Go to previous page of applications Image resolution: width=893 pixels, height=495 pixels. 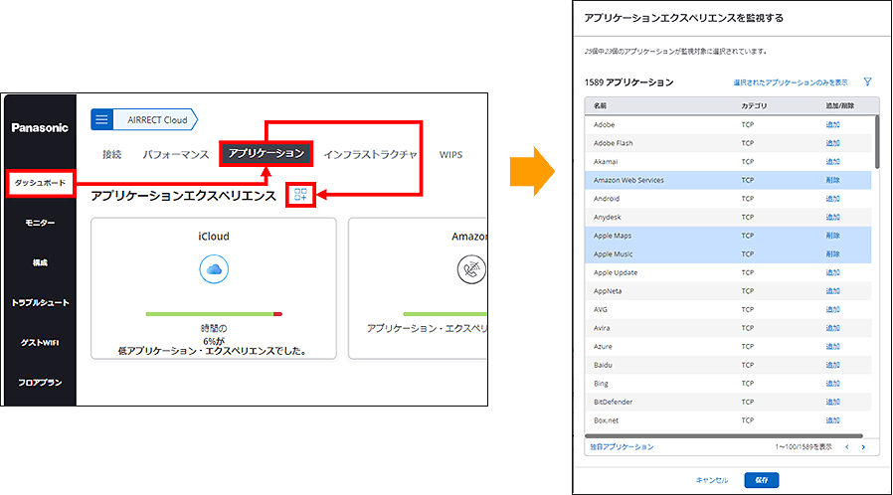tap(847, 447)
